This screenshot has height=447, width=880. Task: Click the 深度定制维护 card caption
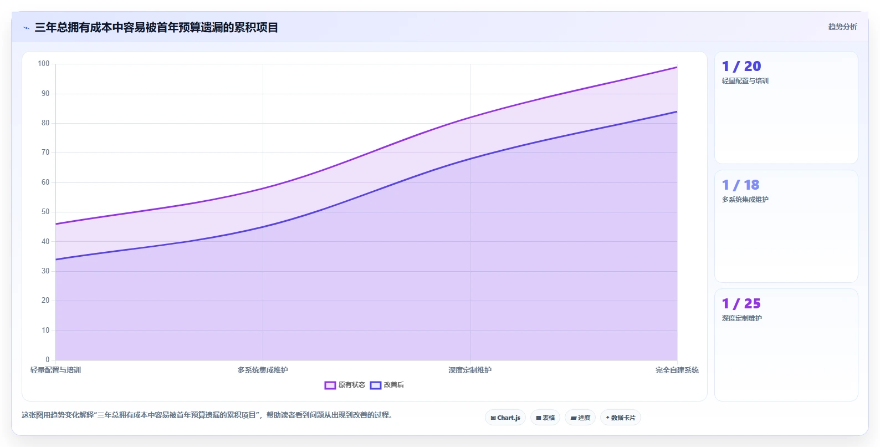point(741,318)
